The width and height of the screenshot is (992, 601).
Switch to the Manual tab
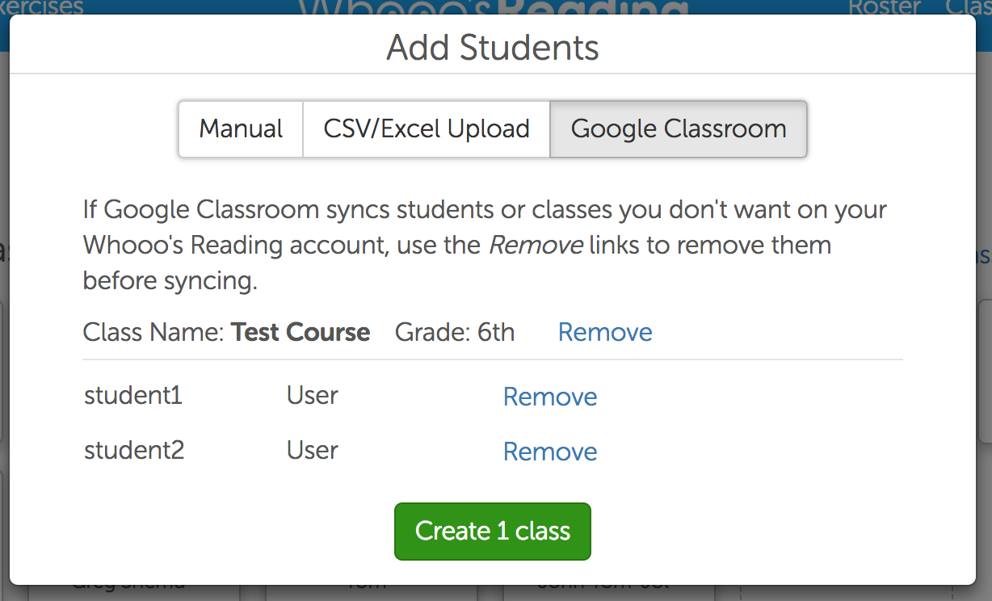tap(241, 129)
